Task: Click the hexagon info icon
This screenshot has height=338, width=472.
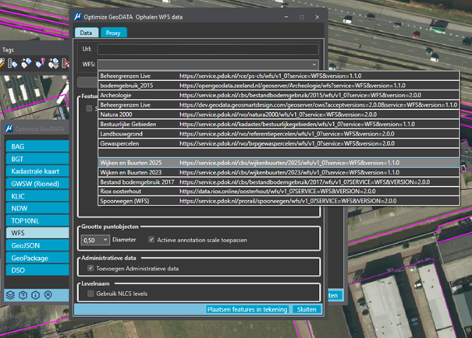Action: pos(36,295)
